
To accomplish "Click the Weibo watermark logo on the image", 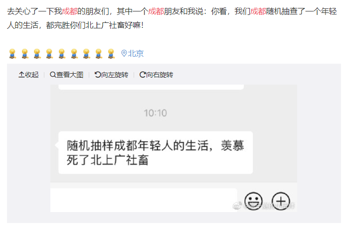I will click(x=237, y=206).
